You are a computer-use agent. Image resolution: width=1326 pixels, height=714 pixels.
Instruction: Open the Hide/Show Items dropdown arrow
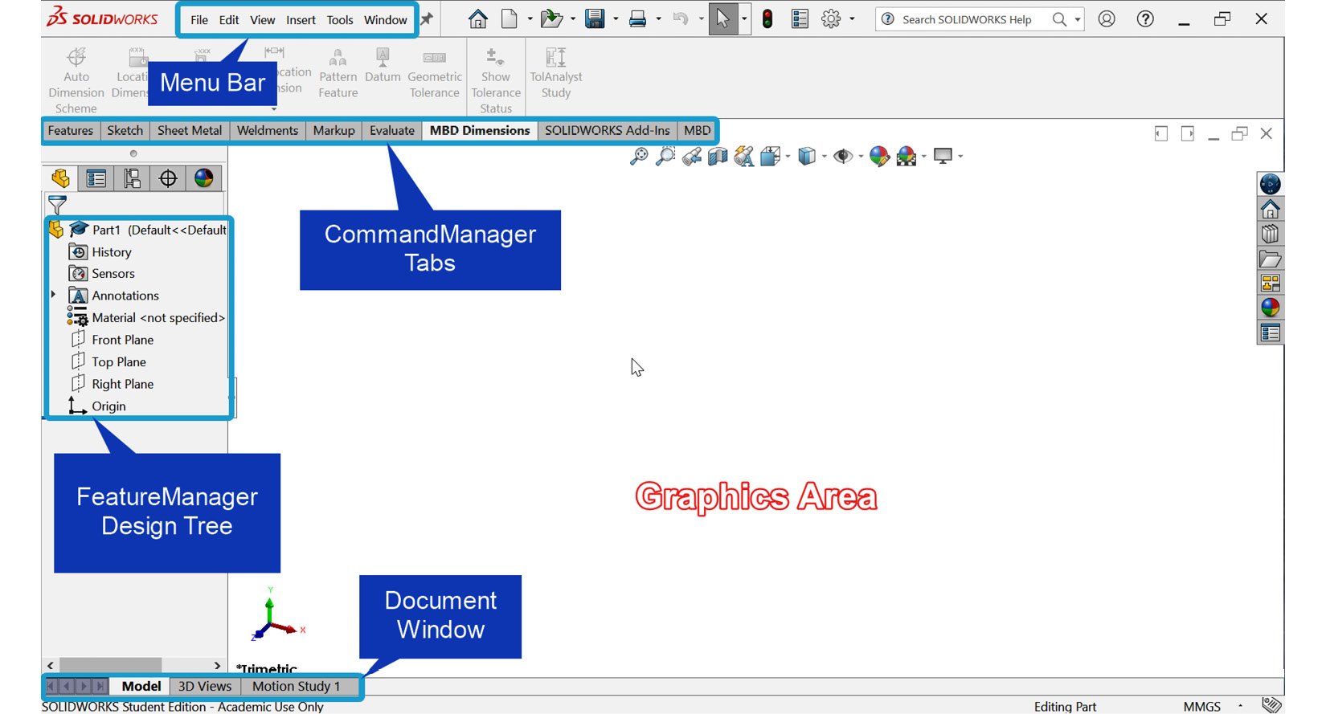(861, 157)
